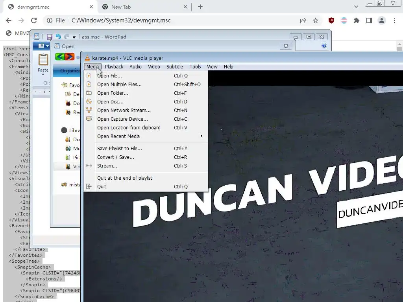Viewport: 403px width, 302px height.
Task: Open the Customize Quick Access Toolbar dropdown
Action: (74, 37)
